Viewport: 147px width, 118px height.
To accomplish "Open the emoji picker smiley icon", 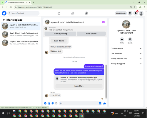I will pyautogui.click(x=100, y=103).
